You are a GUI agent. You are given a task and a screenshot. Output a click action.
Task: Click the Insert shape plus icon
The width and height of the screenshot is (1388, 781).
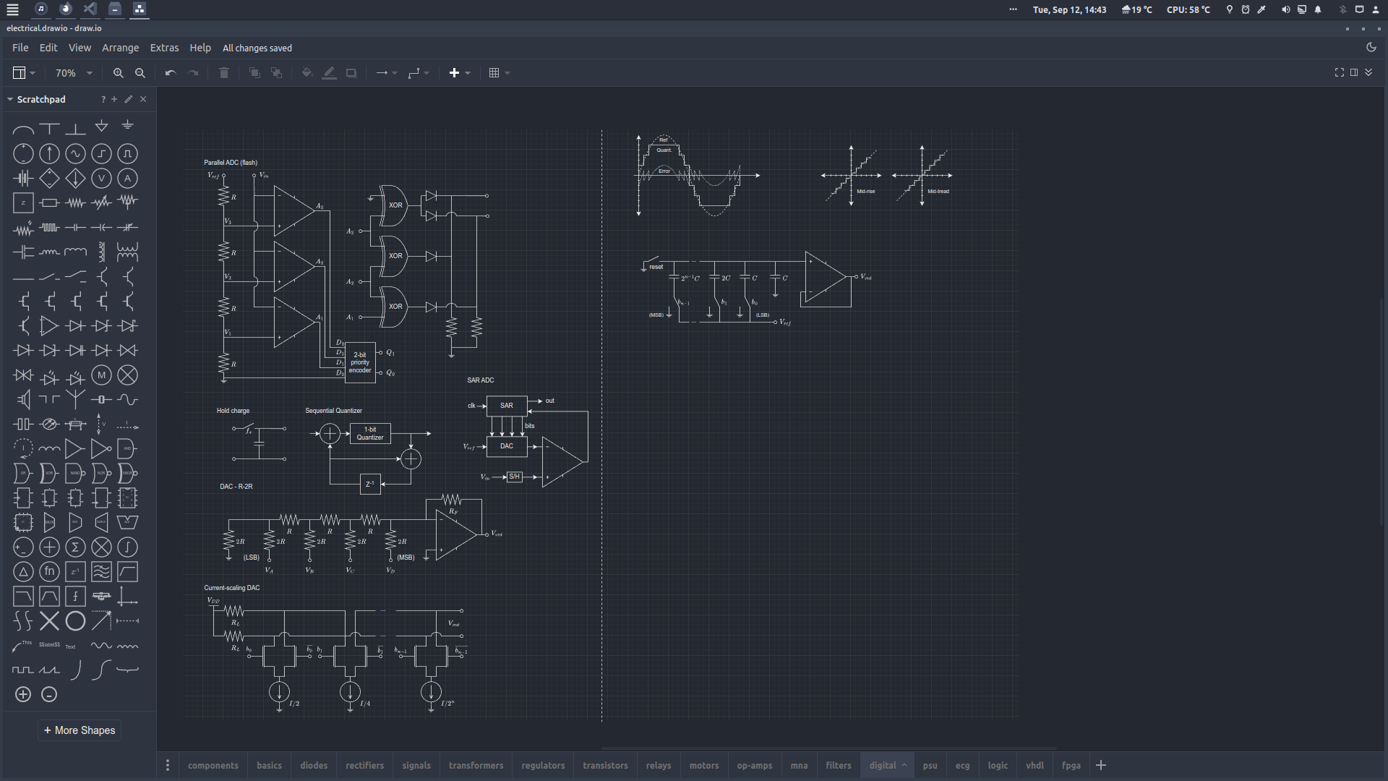coord(454,72)
